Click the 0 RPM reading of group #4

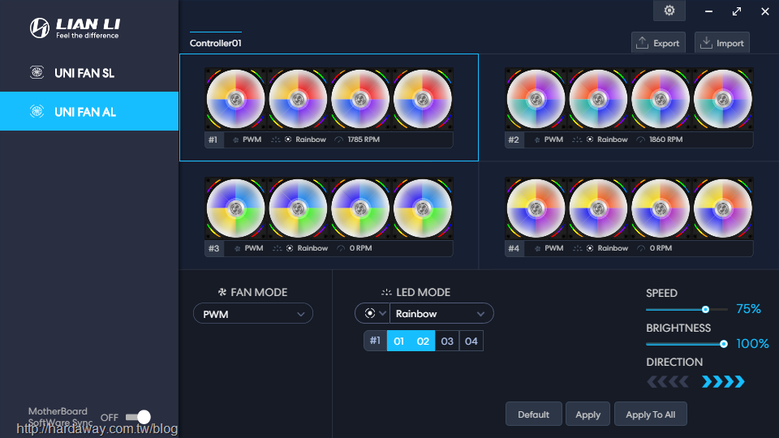click(x=661, y=248)
